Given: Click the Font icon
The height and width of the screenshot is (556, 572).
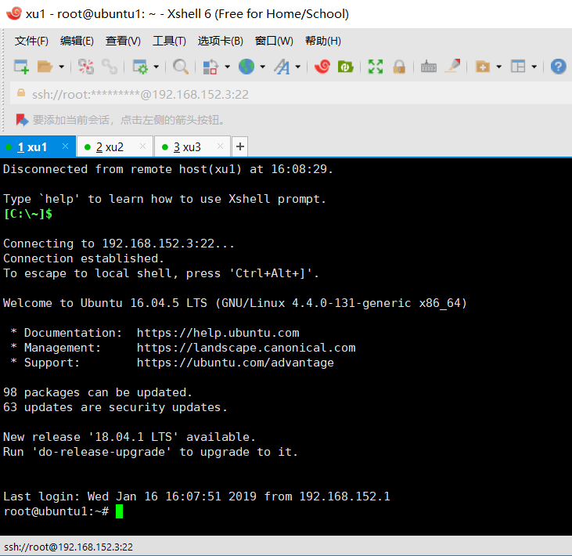Looking at the screenshot, I should point(282,67).
